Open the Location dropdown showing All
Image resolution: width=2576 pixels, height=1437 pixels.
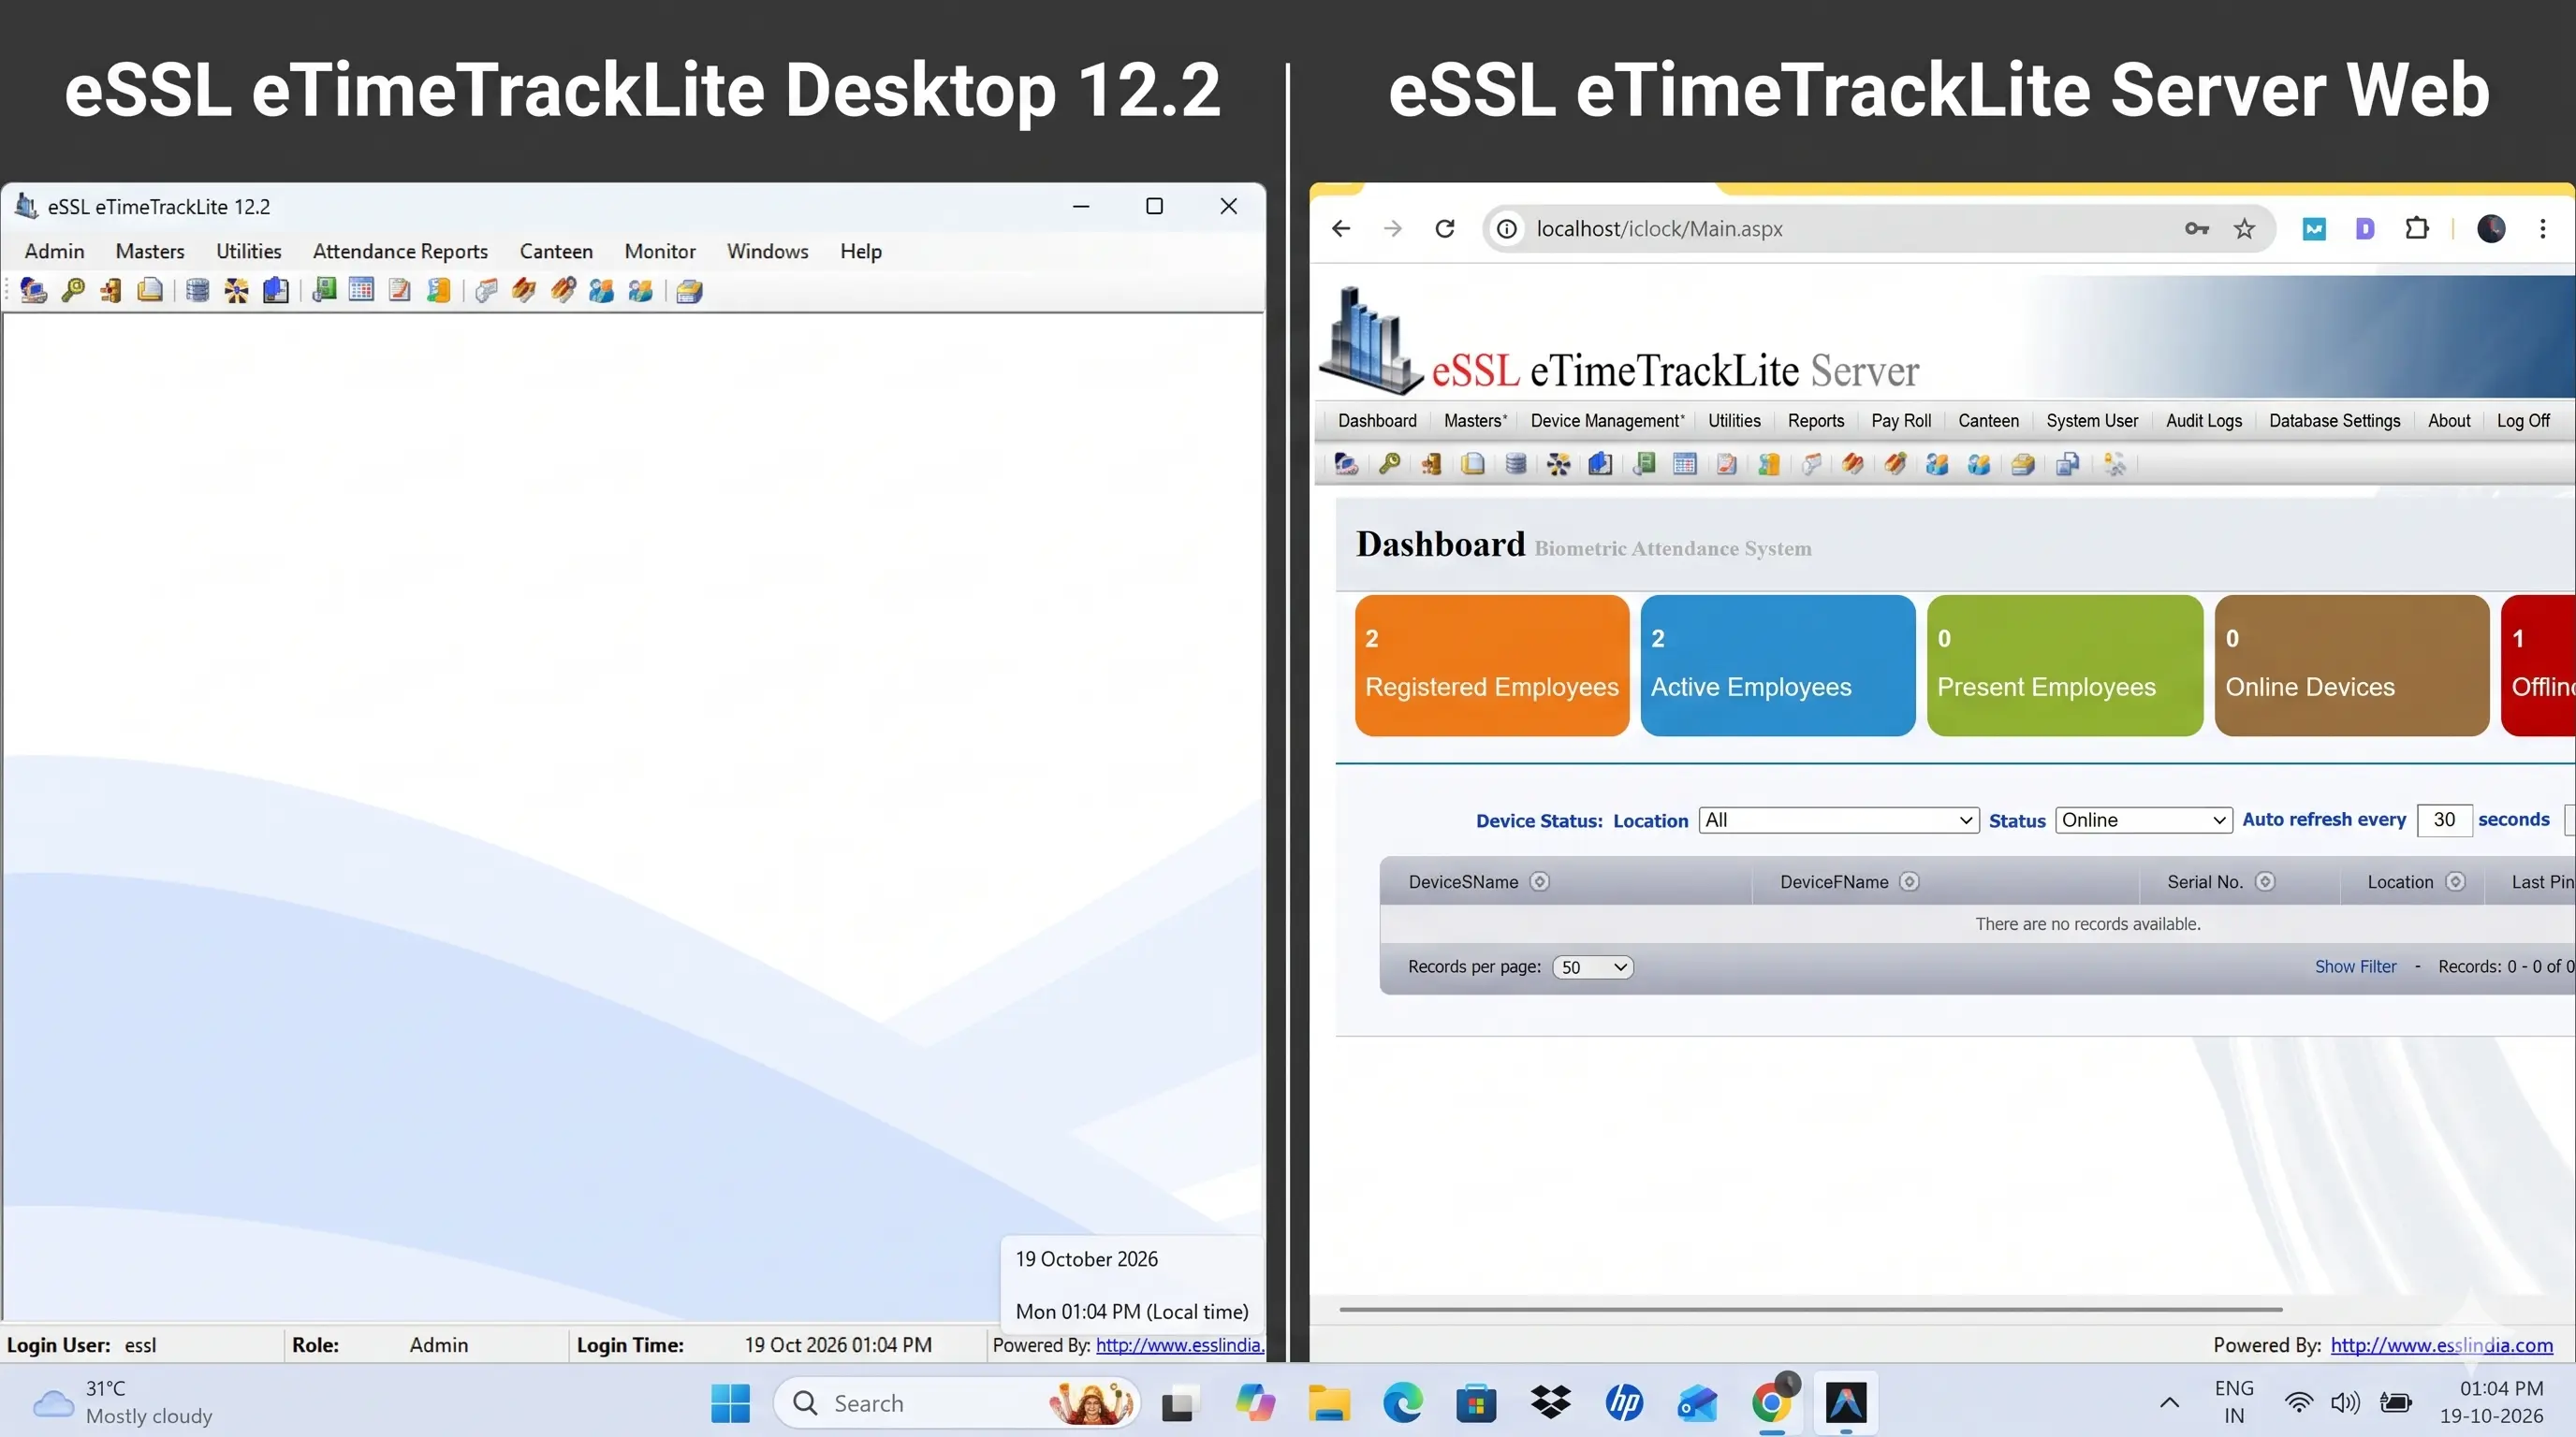(x=1838, y=820)
